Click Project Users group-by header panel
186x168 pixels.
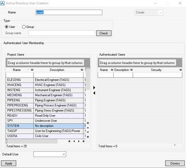point(48,63)
